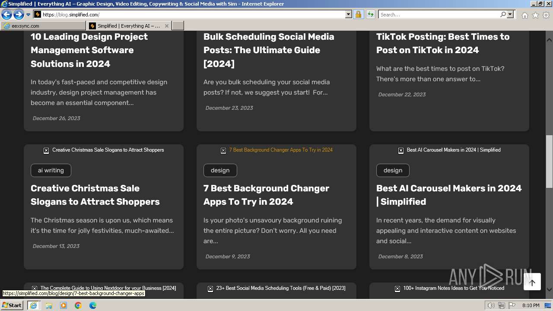Screen dimensions: 553x311
Task: Select the ai writing category tag
Action: 51,170
